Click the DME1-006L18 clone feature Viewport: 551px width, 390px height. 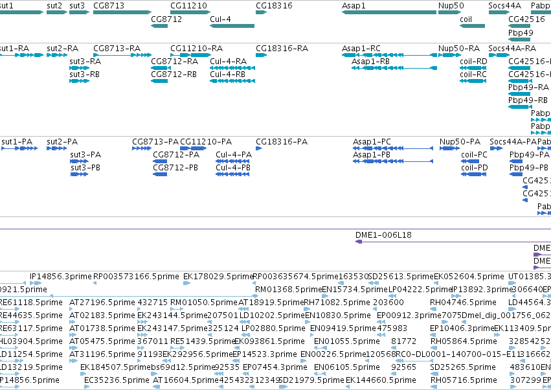453,242
